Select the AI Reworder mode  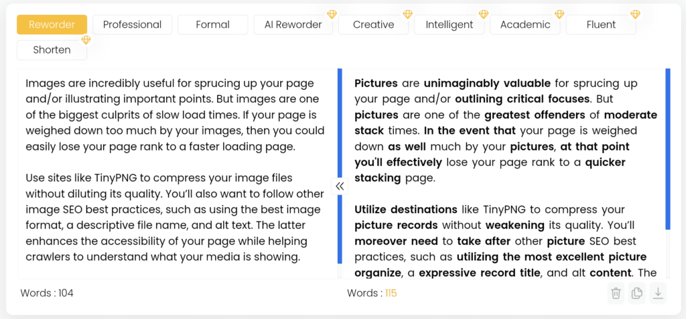(x=293, y=25)
